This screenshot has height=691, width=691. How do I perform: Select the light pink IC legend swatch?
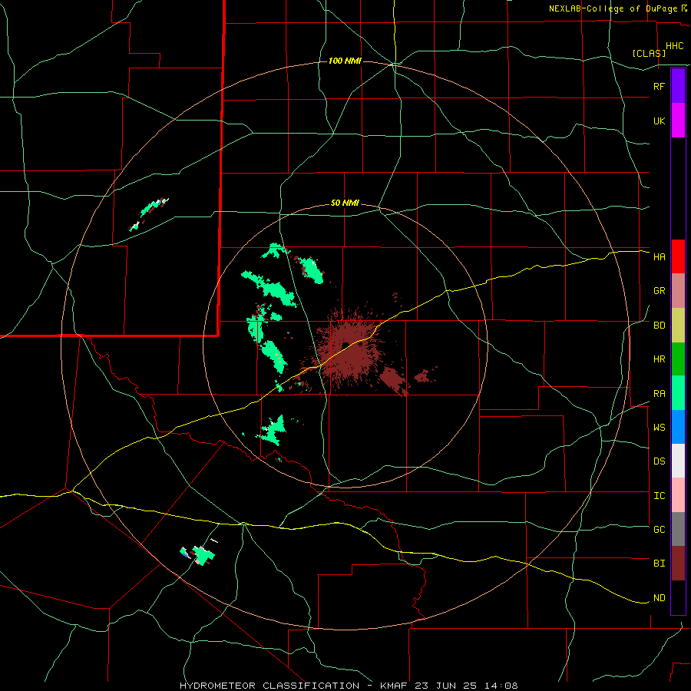(x=678, y=495)
